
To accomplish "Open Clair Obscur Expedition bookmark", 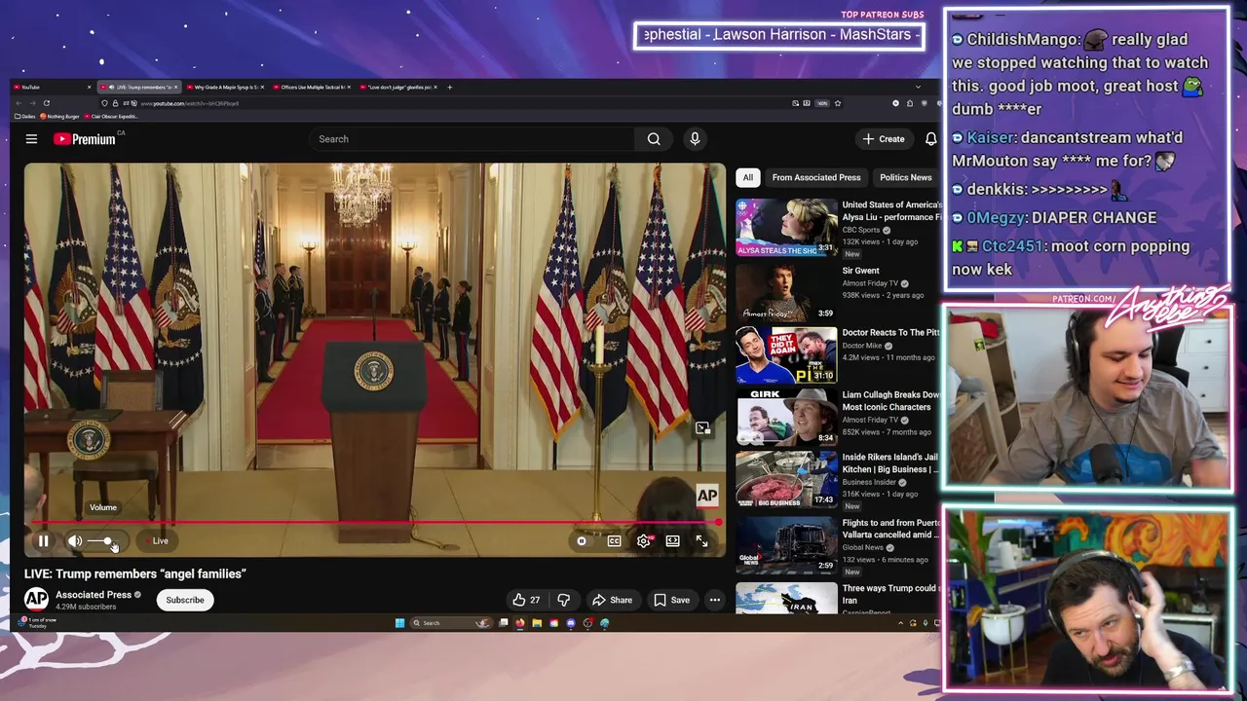I will 112,117.
